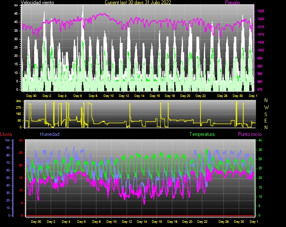Select 15 on the red rain axis

click(20, 178)
